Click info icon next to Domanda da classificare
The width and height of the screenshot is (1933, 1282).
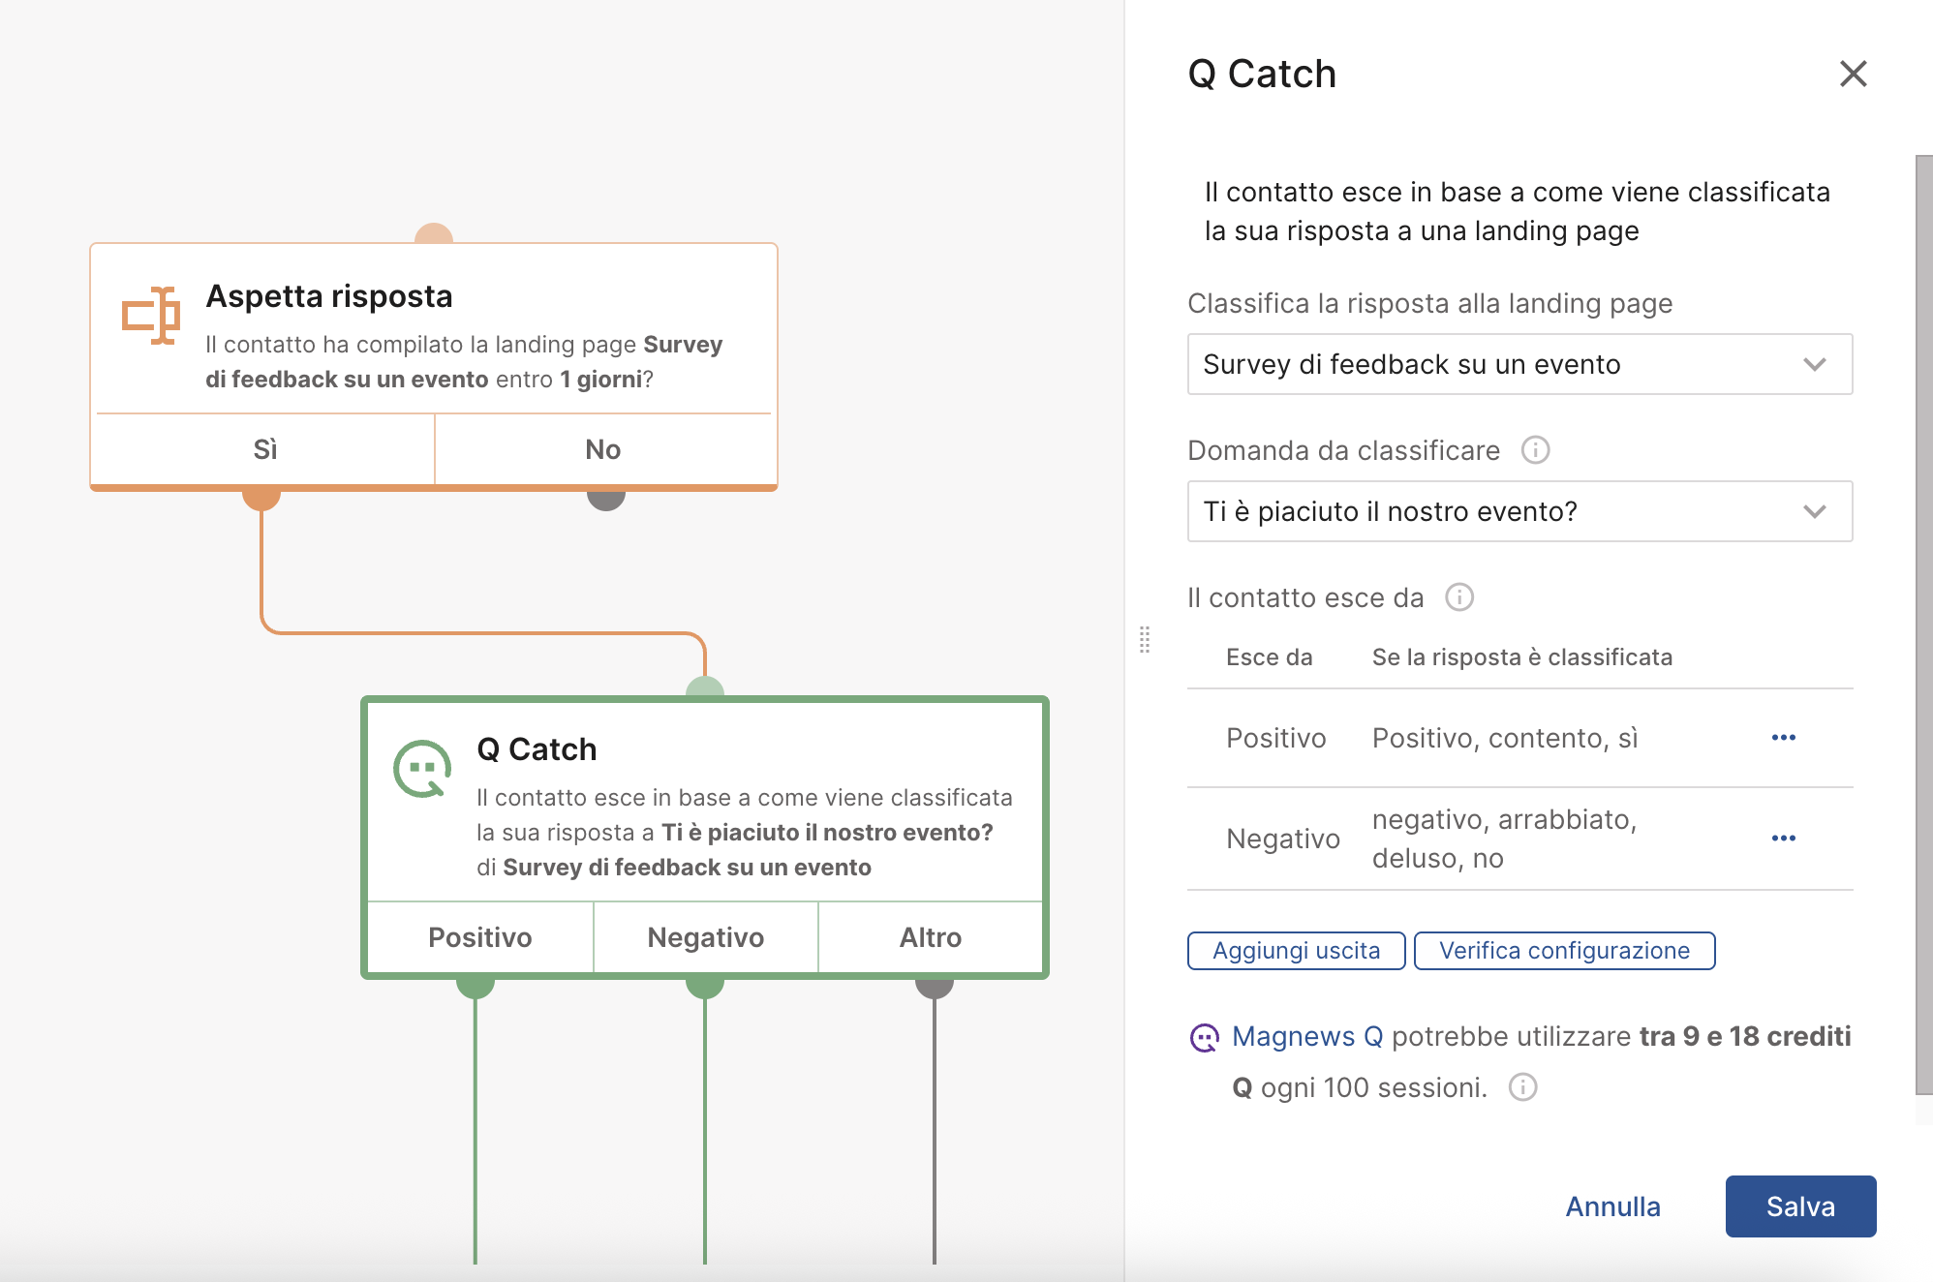coord(1535,450)
